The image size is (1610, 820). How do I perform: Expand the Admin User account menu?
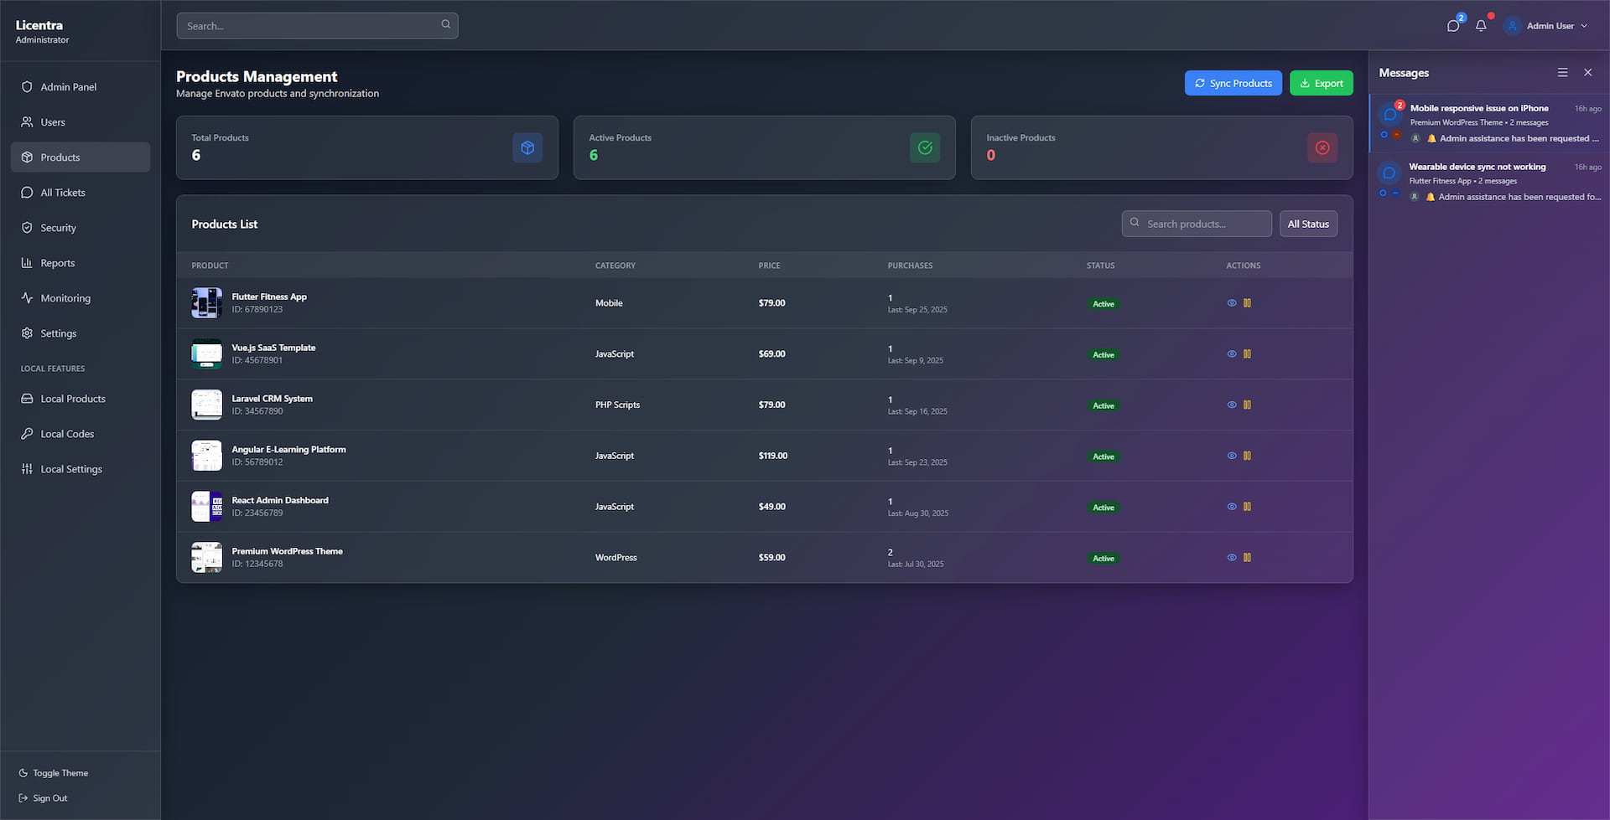pos(1547,26)
